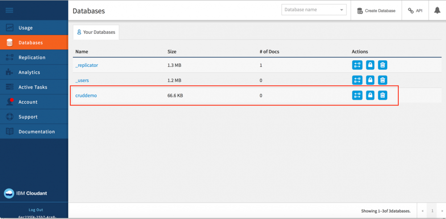446x219 pixels.
Task: Open notifications bell icon
Action: tap(437, 11)
